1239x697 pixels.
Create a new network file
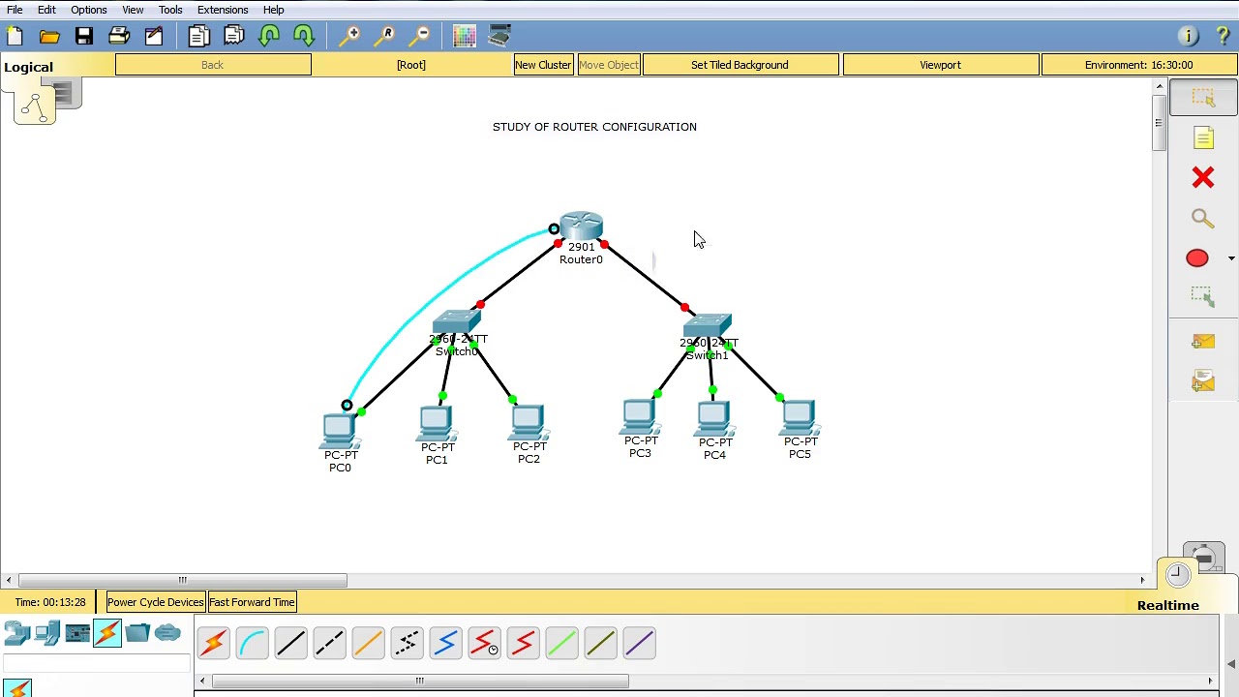(15, 36)
